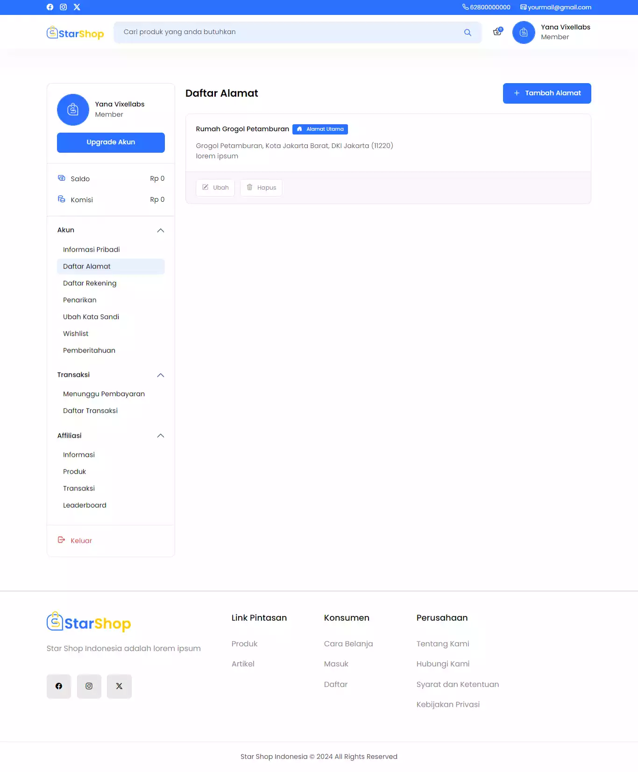Click the footer X icon button

(x=119, y=686)
